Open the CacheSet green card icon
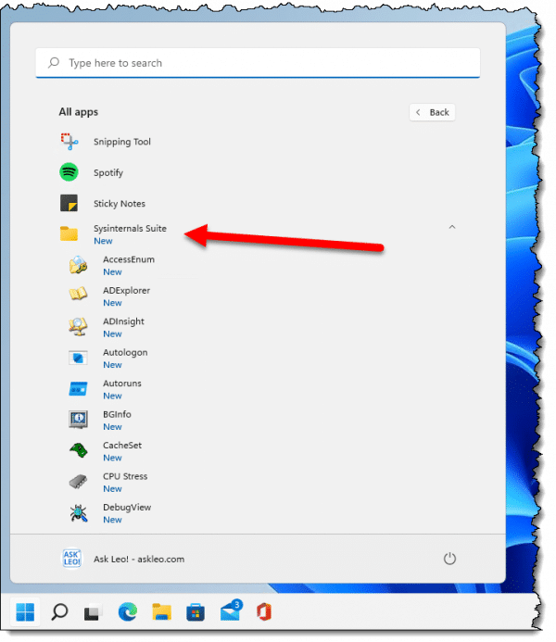The height and width of the screenshot is (642, 556). [x=78, y=450]
